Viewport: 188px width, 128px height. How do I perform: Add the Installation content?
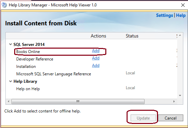(96, 66)
